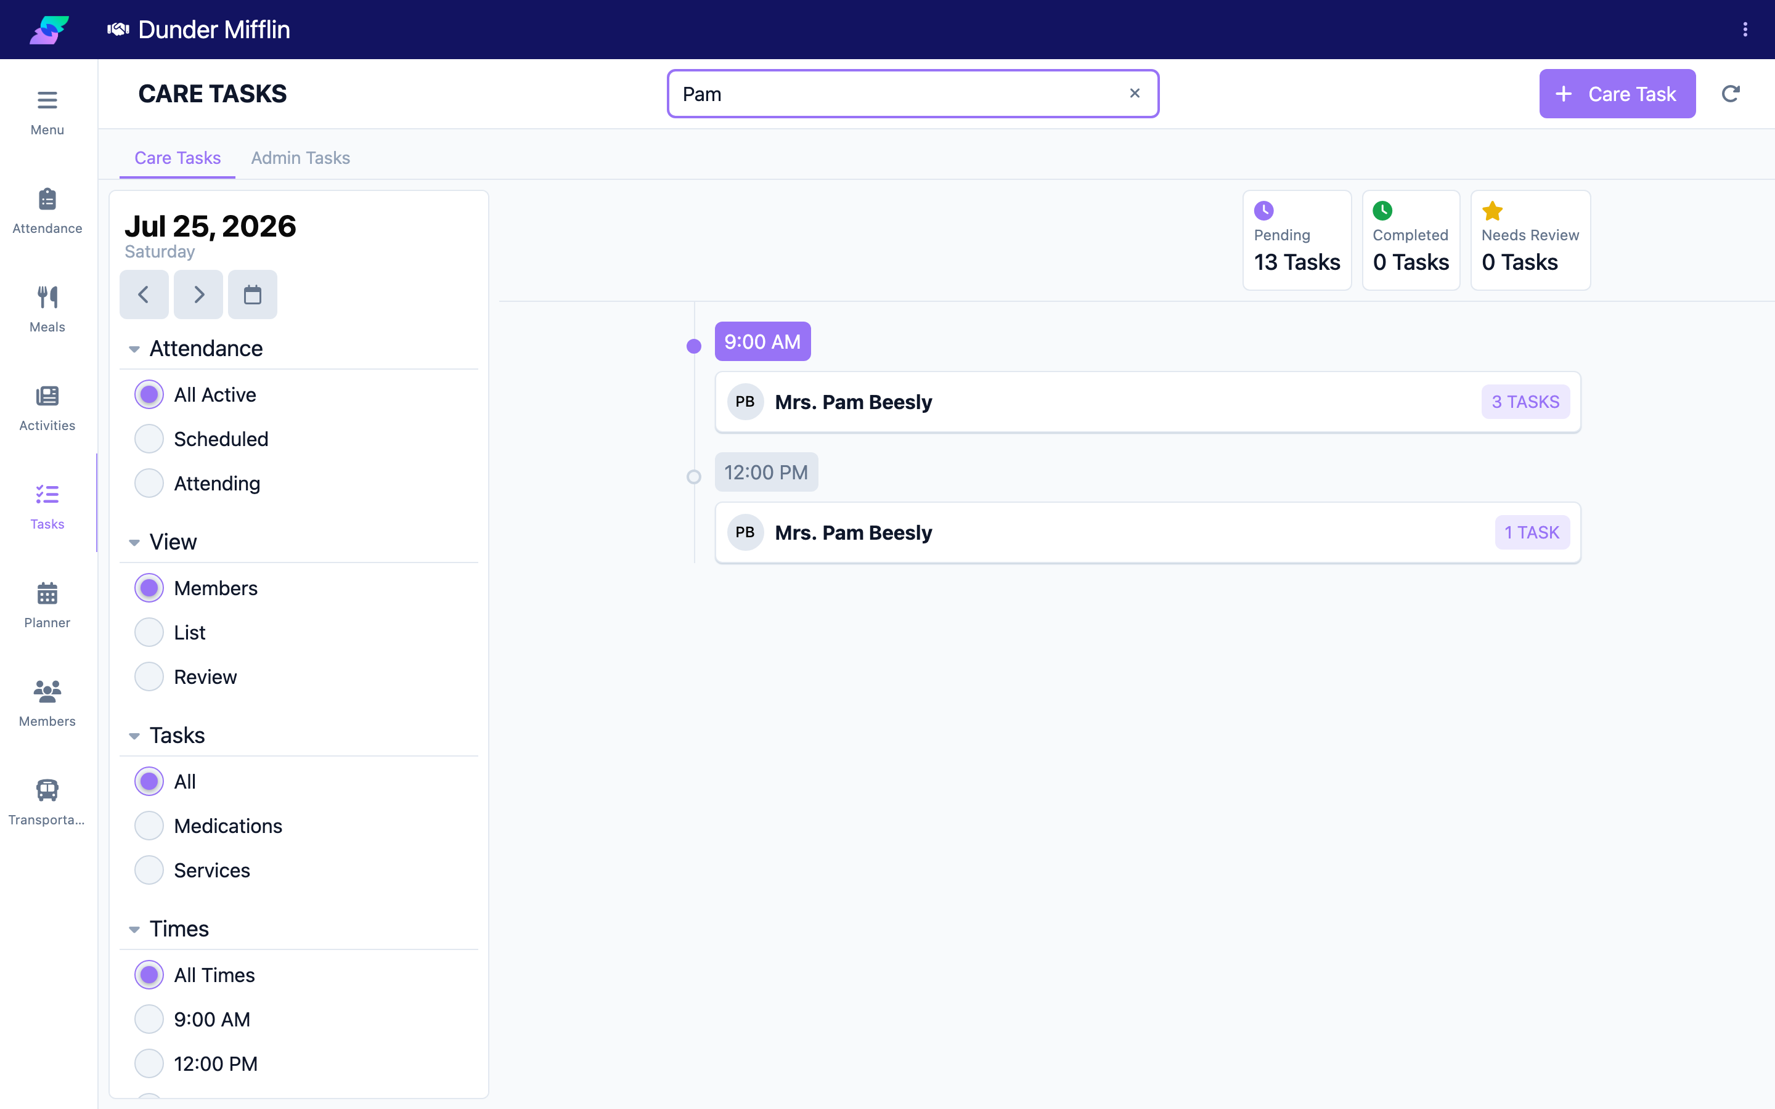Select the All Times radio option

click(149, 975)
